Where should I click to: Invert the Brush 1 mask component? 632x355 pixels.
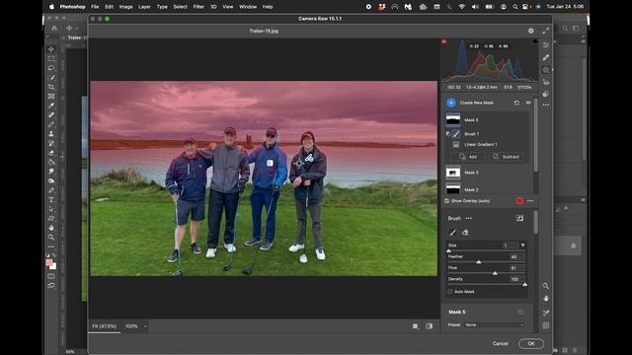(447, 134)
